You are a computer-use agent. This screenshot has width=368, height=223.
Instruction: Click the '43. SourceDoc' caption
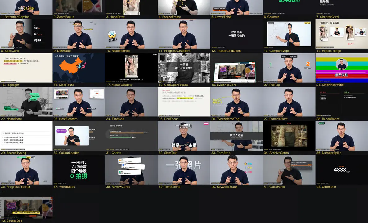click(x=12, y=221)
